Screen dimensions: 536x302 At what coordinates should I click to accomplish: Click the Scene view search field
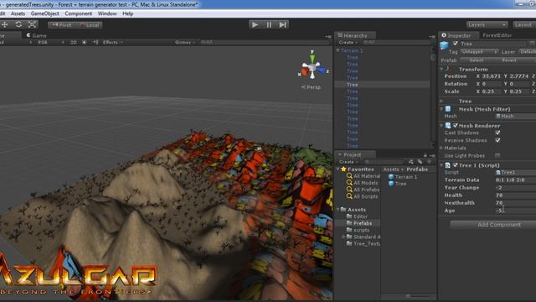tap(265, 42)
